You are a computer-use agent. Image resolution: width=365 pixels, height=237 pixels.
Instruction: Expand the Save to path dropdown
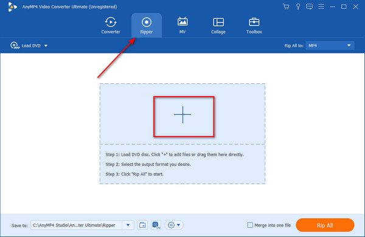128,225
